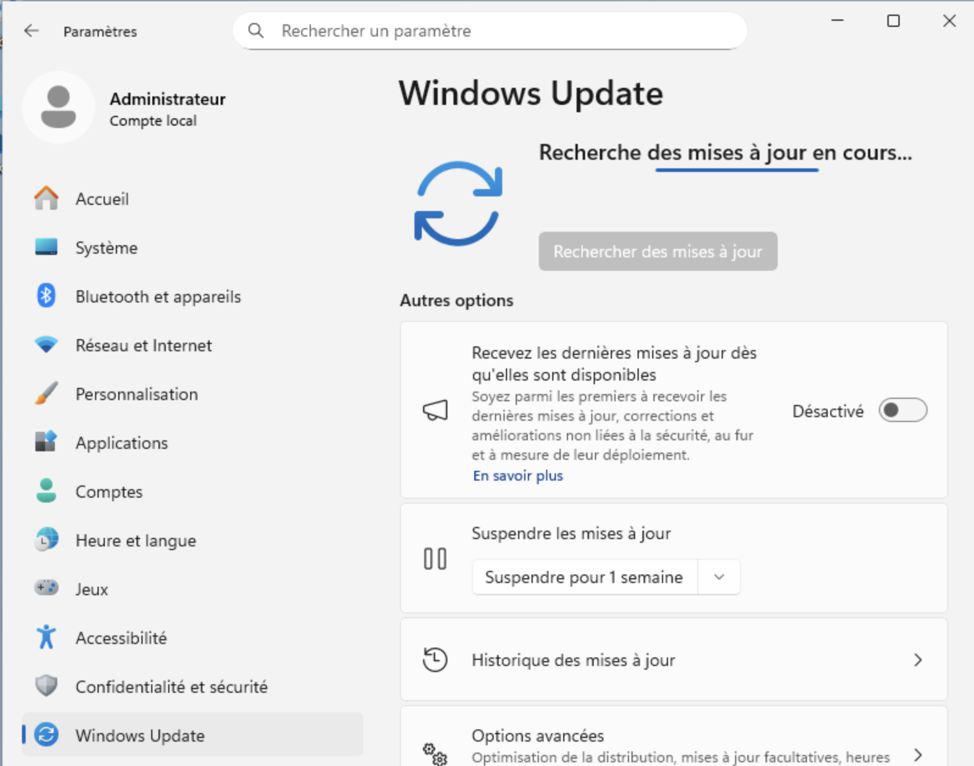Screen dimensions: 974x766
Task: Minimize the Paramètres window
Action: pyautogui.click(x=837, y=21)
